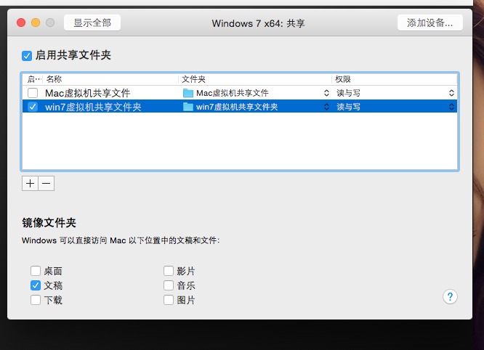Open folder dropdown for win7虚拟机共享文件夹 row

click(x=326, y=107)
